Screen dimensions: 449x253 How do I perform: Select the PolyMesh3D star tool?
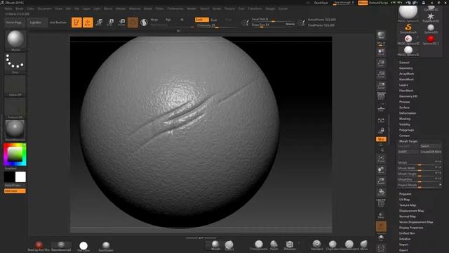point(431,17)
